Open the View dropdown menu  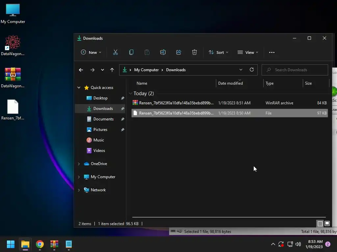pos(248,52)
